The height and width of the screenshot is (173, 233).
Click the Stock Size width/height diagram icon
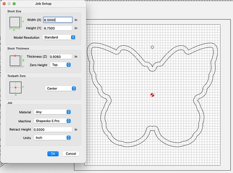[16, 24]
